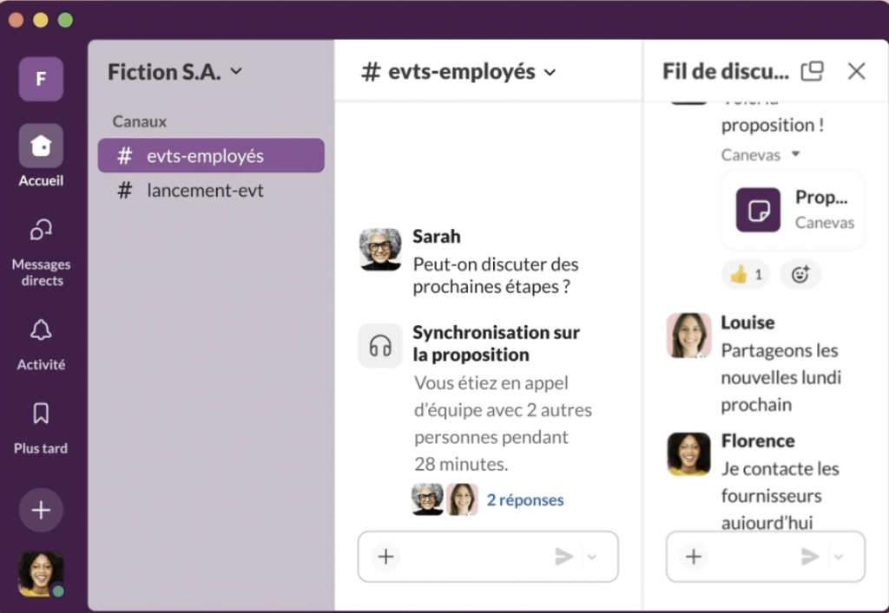The width and height of the screenshot is (889, 613).
Task: Open send options dropdown in thread composer
Action: click(x=839, y=557)
